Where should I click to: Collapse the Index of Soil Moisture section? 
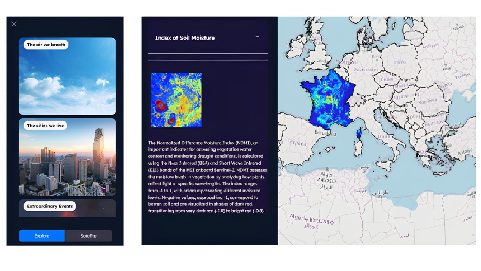pos(257,37)
